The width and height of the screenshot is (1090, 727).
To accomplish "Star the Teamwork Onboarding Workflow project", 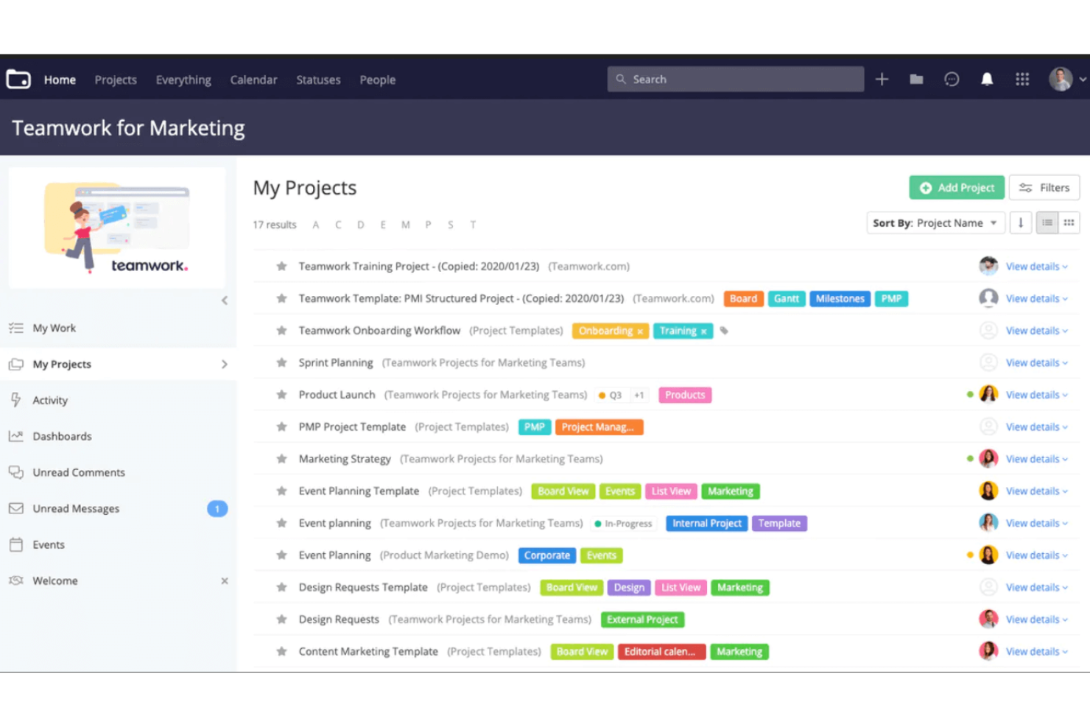I will point(281,331).
